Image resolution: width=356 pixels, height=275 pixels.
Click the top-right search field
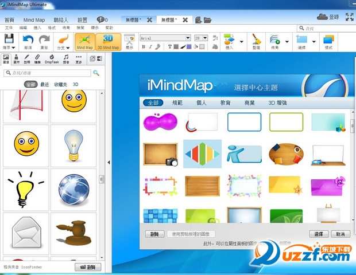(x=327, y=28)
